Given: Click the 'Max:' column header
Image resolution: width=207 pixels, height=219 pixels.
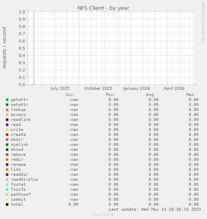Looking at the screenshot, I should pos(191,95).
